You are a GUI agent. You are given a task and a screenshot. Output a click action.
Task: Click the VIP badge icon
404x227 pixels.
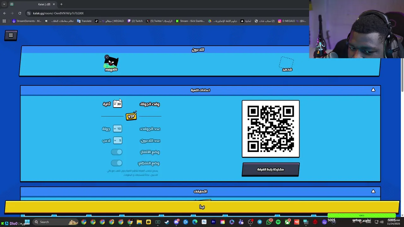click(x=131, y=116)
